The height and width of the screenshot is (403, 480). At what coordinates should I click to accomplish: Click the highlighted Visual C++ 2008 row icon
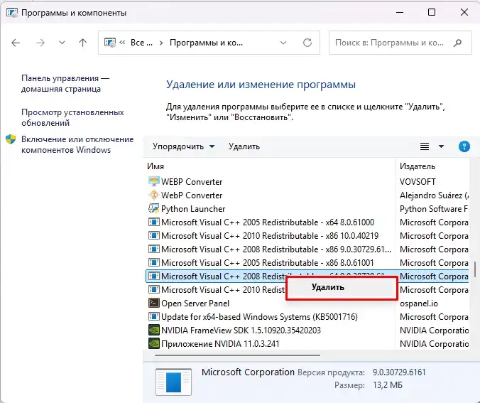(x=153, y=276)
